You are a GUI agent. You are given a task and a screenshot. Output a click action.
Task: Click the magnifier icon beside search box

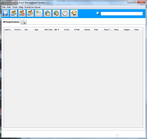98,13
